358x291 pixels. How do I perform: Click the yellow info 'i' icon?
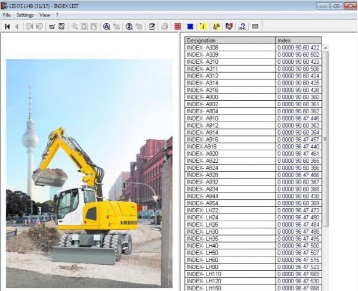coord(203,26)
